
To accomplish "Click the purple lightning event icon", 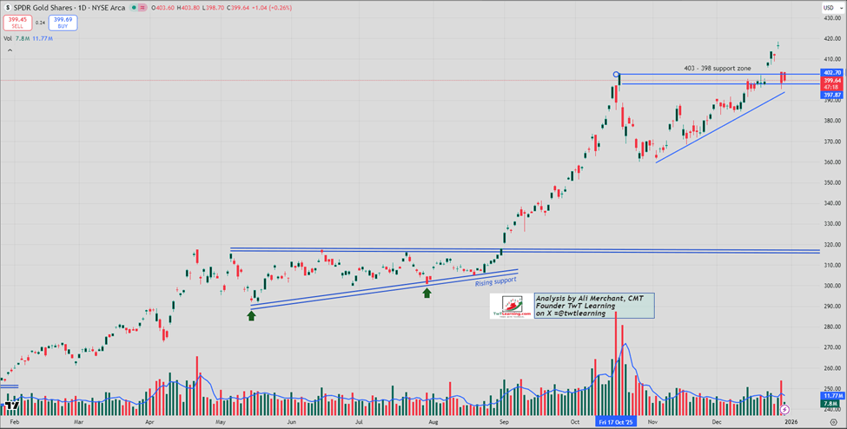I will point(784,410).
